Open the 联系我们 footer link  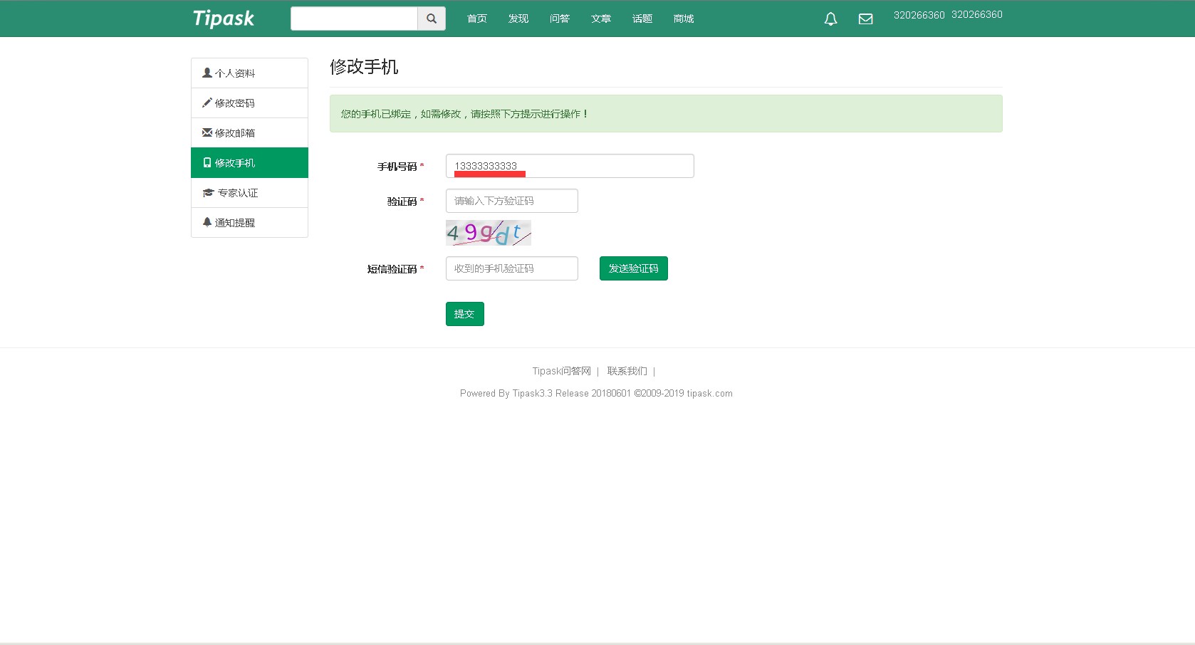coord(627,371)
